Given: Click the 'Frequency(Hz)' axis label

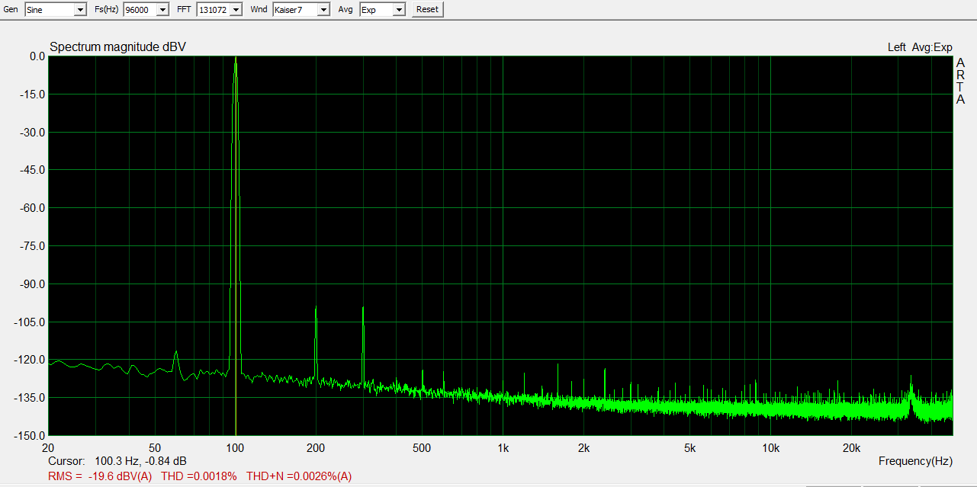Looking at the screenshot, I should click(x=916, y=461).
